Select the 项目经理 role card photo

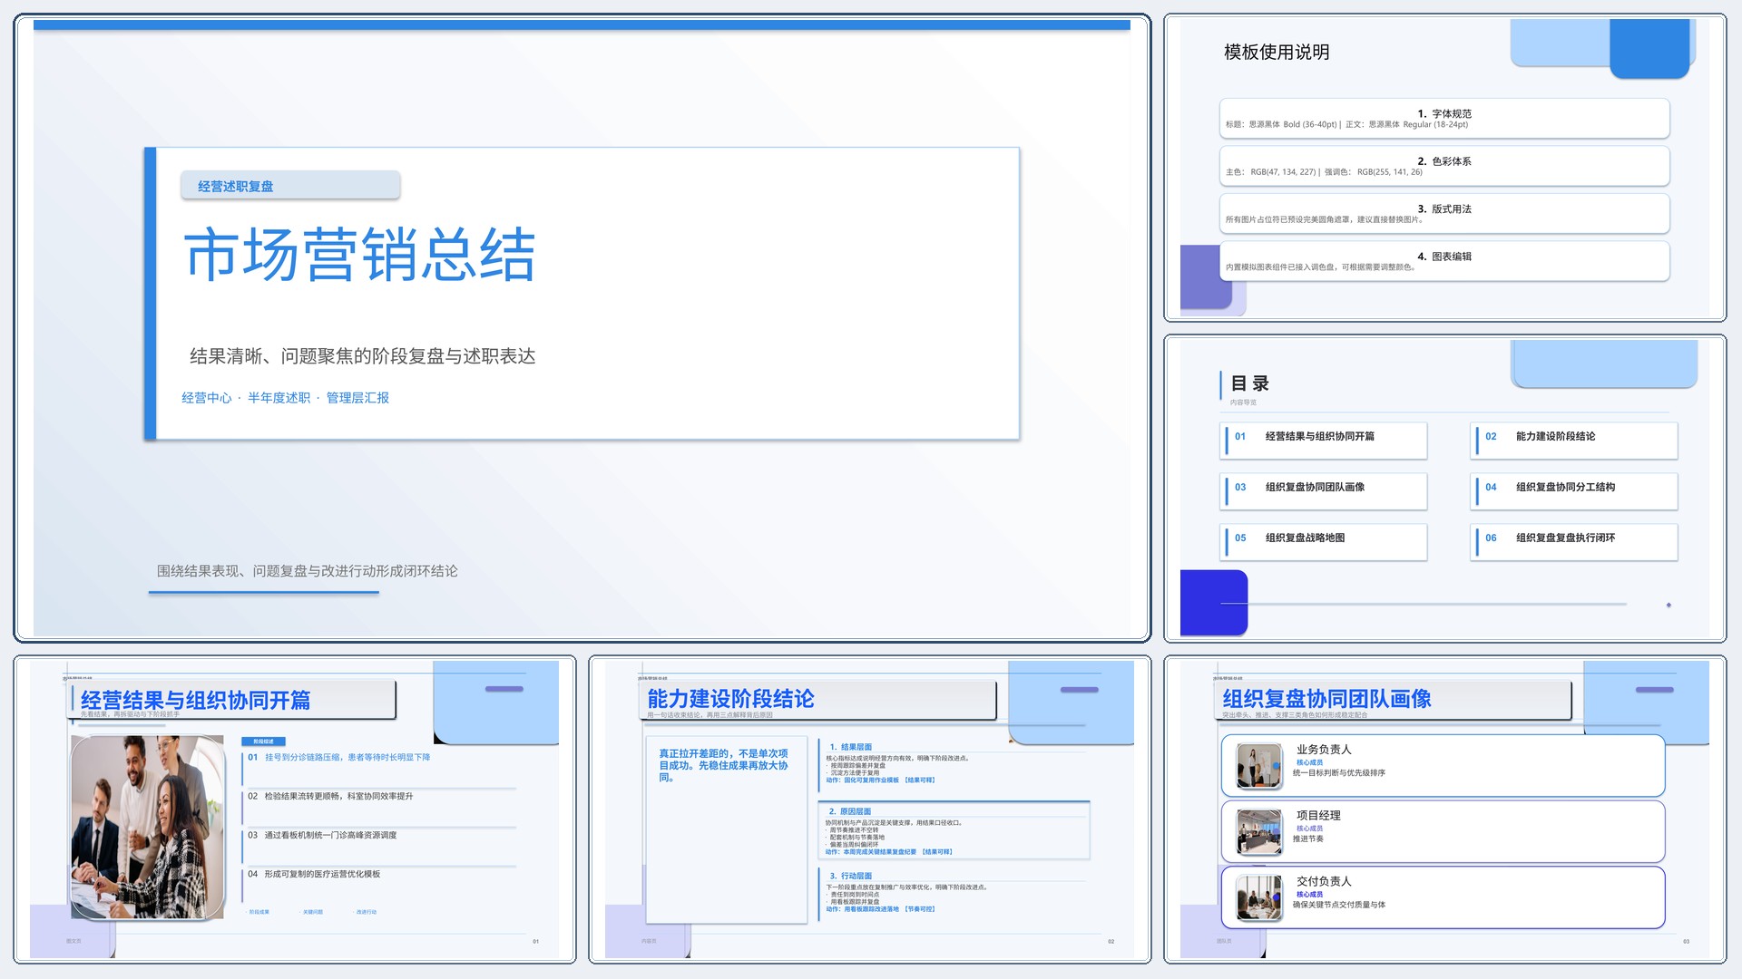[1259, 832]
